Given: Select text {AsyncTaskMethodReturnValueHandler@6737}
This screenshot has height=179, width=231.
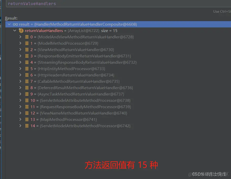Looking at the screenshot, I should pos(81,94).
